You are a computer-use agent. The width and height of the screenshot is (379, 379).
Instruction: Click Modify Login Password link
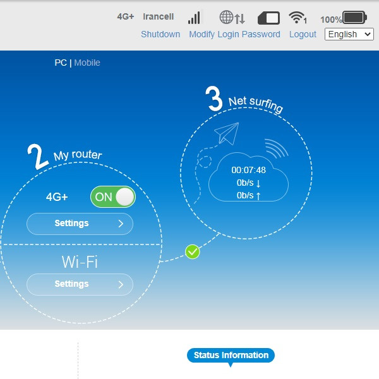point(234,34)
